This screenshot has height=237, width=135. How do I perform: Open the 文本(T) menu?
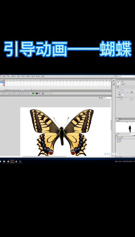click(18, 76)
